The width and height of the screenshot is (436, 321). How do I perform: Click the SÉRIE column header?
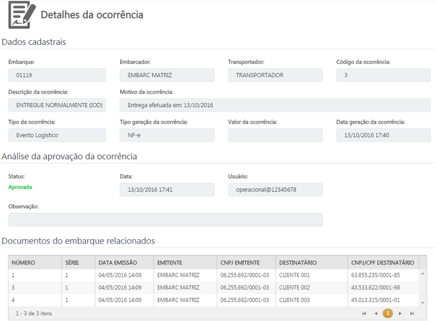79,263
